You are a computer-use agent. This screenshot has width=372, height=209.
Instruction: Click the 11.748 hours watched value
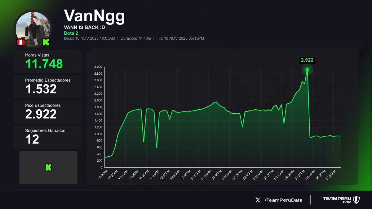[x=44, y=64]
